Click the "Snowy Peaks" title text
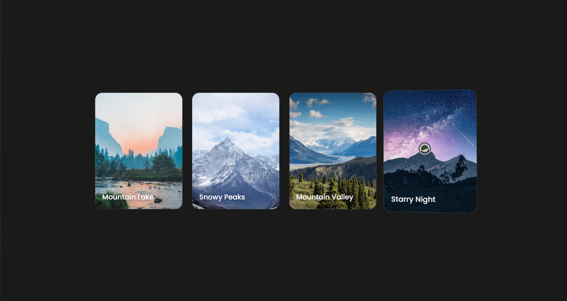This screenshot has height=301, width=567. point(222,197)
